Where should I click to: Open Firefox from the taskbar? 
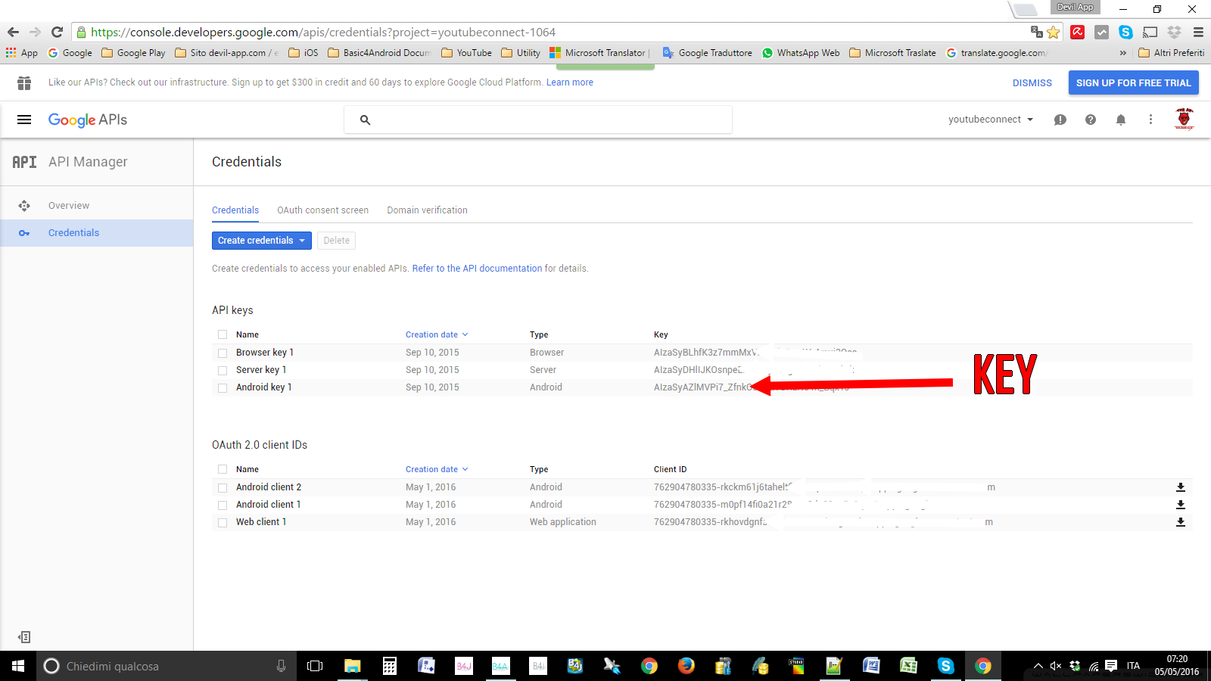click(686, 666)
